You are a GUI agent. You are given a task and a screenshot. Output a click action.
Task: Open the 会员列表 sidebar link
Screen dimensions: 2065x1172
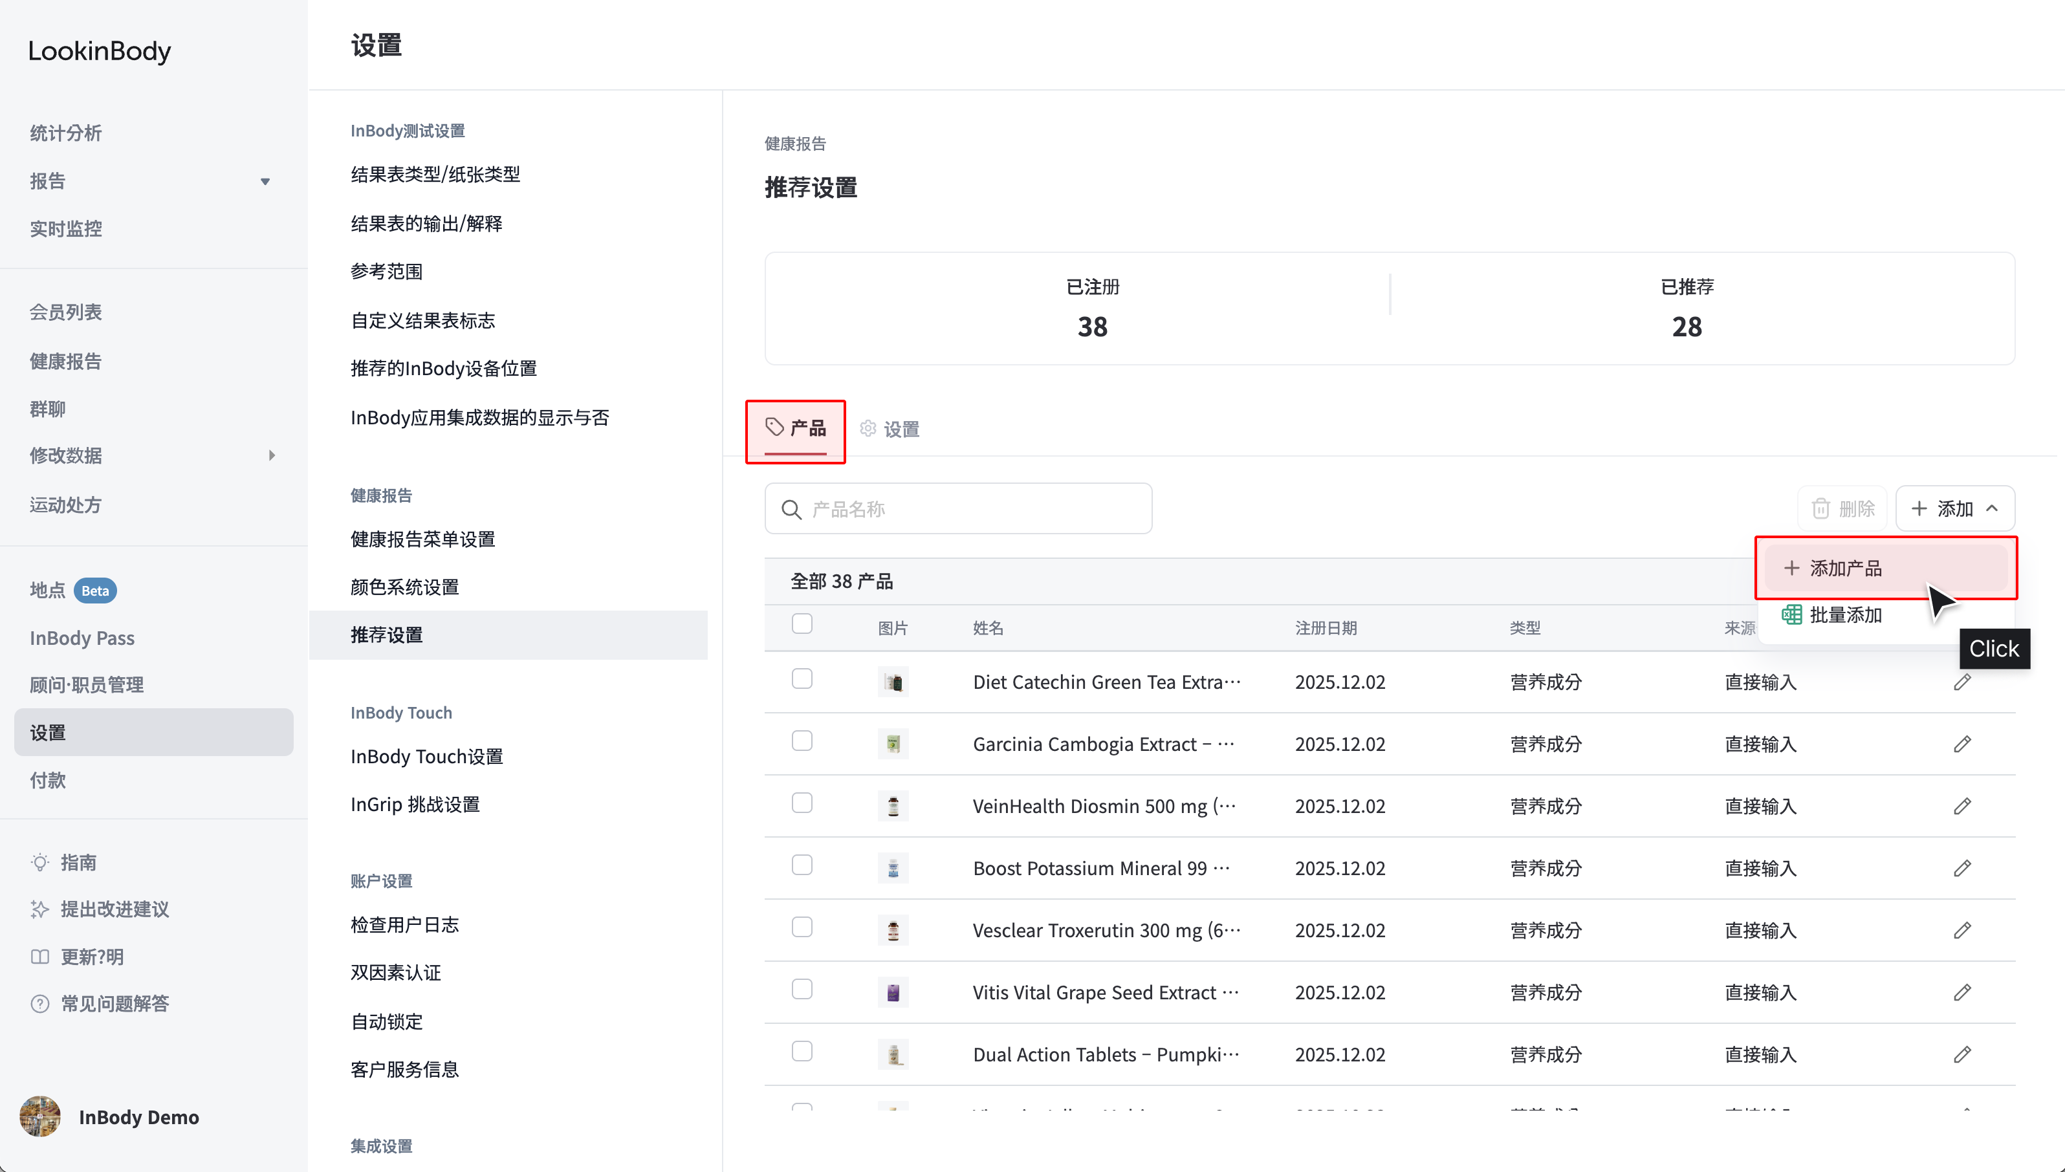(66, 312)
